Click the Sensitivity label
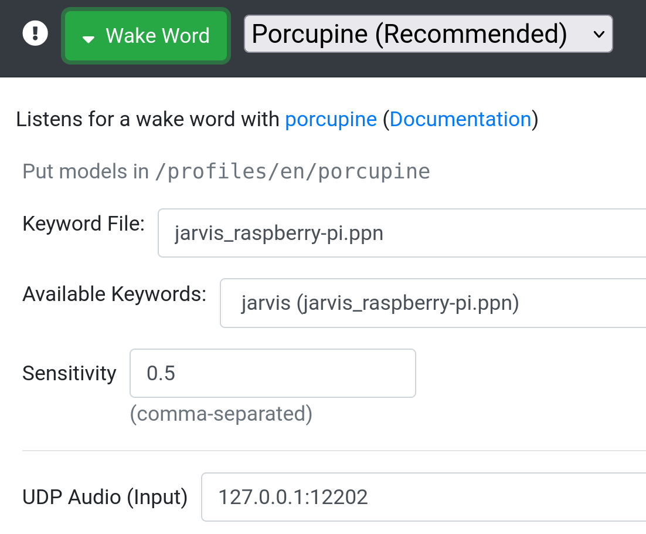Image resolution: width=646 pixels, height=534 pixels. pyautogui.click(x=69, y=373)
